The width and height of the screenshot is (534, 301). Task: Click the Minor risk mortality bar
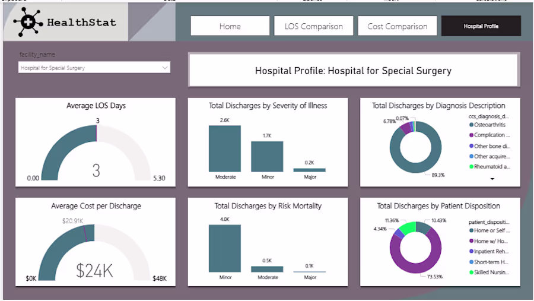(225, 248)
